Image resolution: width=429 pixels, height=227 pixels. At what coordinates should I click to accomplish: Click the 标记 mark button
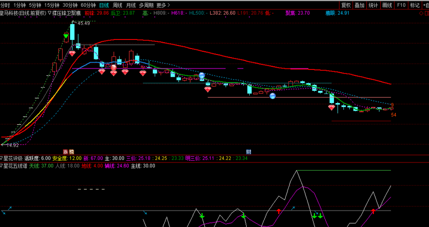click(415, 5)
